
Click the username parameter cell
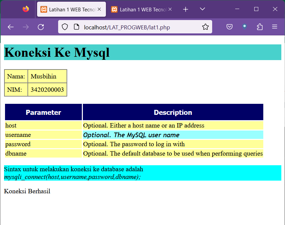[x=43, y=135]
